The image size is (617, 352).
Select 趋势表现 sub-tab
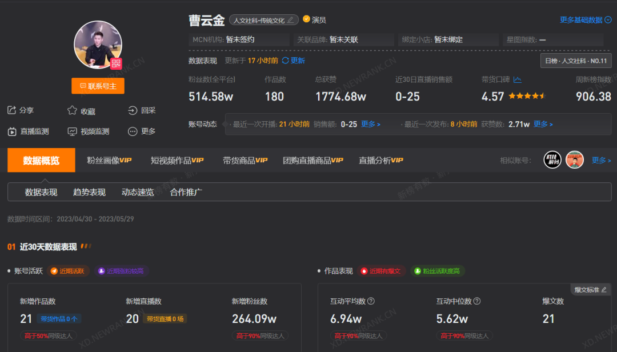(x=89, y=192)
